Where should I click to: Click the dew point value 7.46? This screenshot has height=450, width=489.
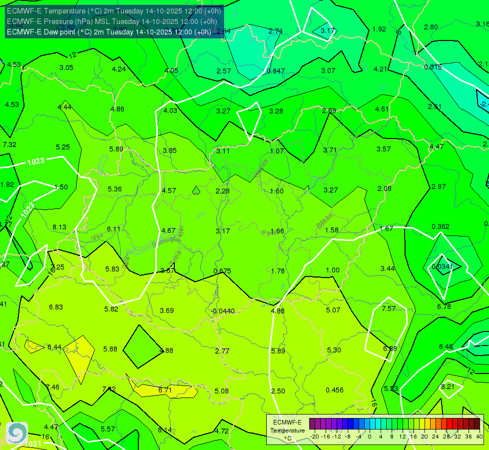tap(52, 387)
